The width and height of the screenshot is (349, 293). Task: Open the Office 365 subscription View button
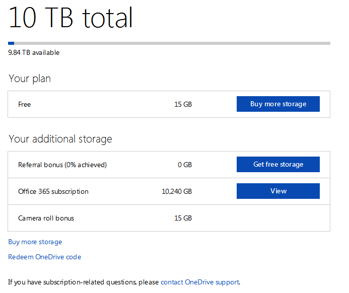point(278,191)
